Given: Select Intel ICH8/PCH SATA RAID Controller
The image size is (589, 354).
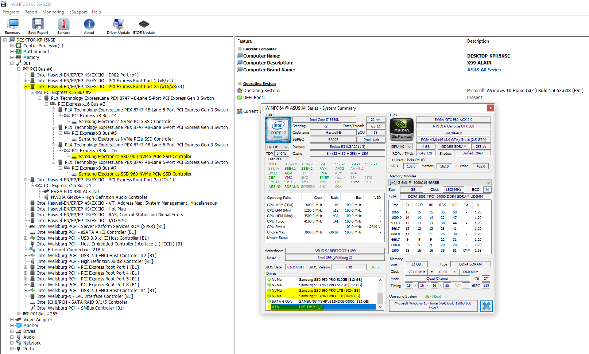Looking at the screenshot, I should (82, 302).
